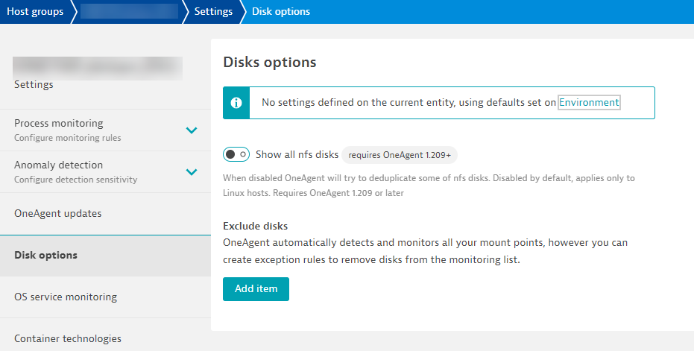This screenshot has width=694, height=351.
Task: Click the Exclude disks section heading
Action: pyautogui.click(x=256, y=226)
